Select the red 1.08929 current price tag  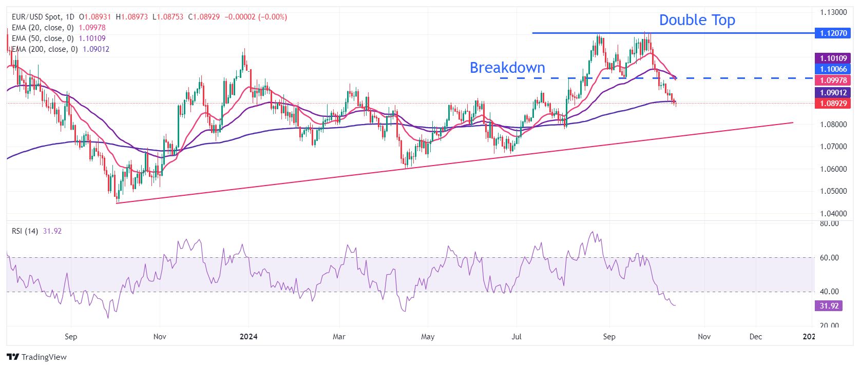point(833,104)
